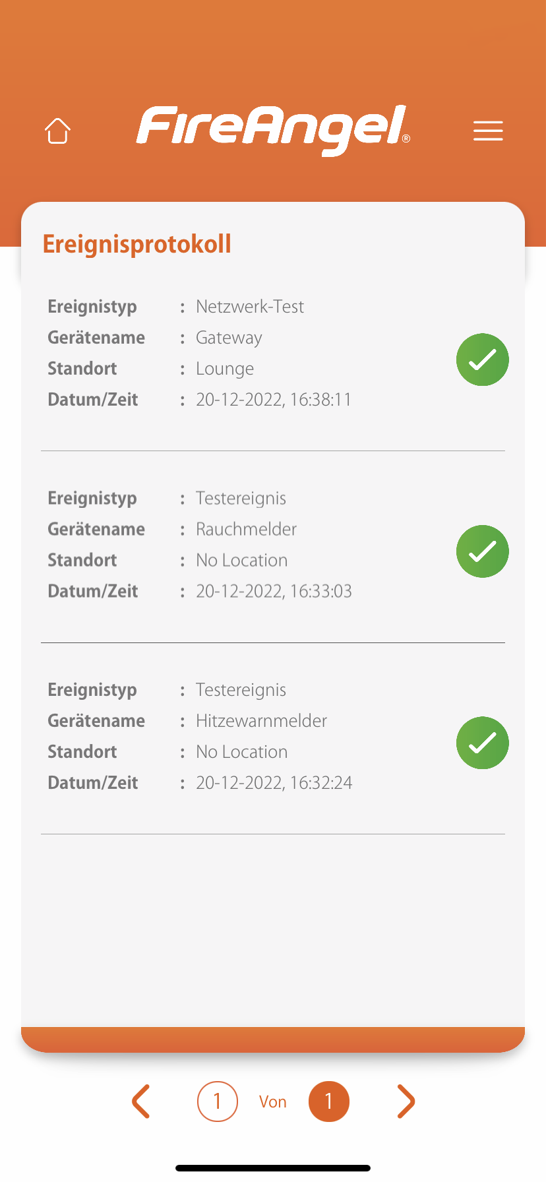
Task: Tap the Ereignisprotokoll heading
Action: [x=137, y=244]
